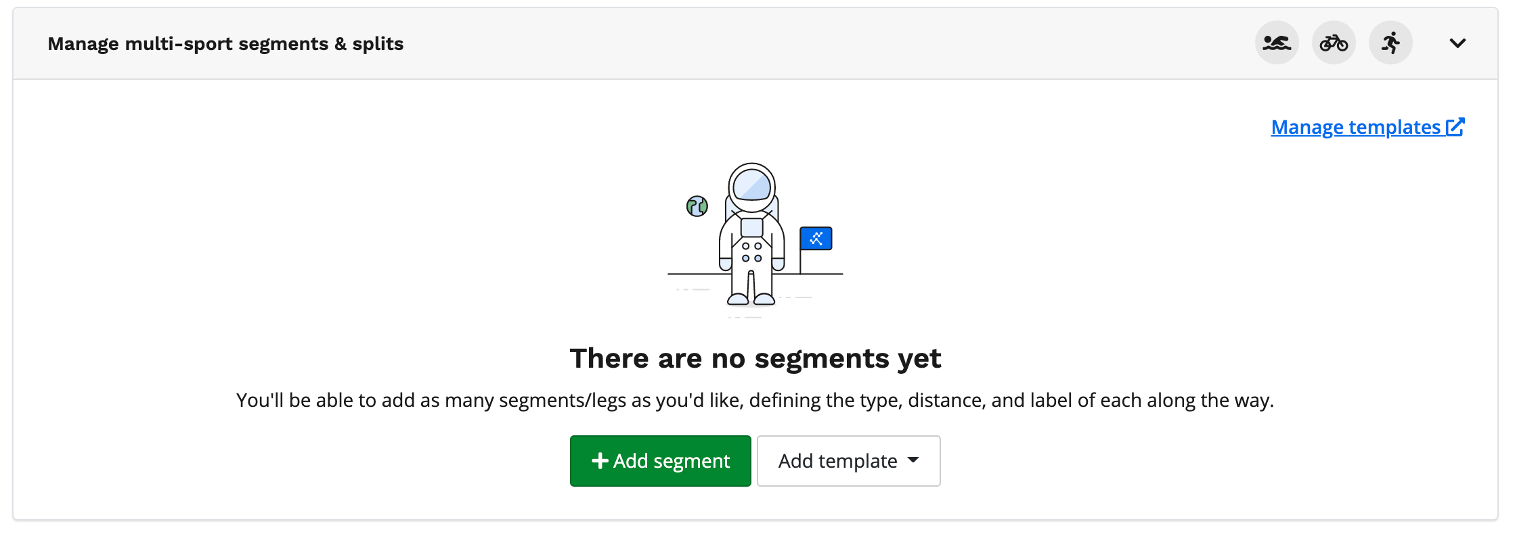
Task: Click the astronaut's boots in the illustration
Action: tap(751, 298)
